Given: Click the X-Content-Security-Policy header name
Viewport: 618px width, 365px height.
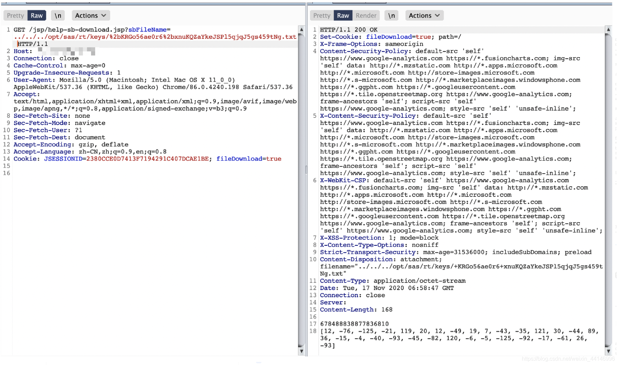Looking at the screenshot, I should tap(368, 116).
